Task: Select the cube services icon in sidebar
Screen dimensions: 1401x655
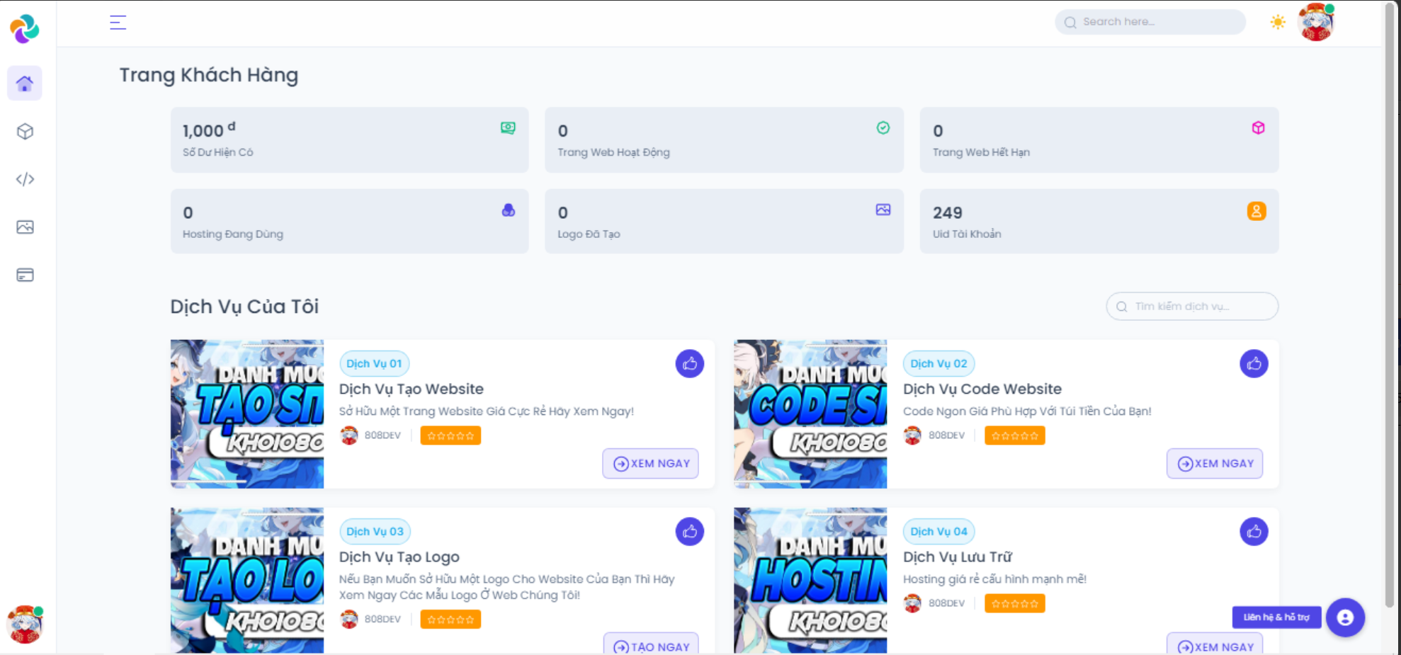Action: pos(24,131)
